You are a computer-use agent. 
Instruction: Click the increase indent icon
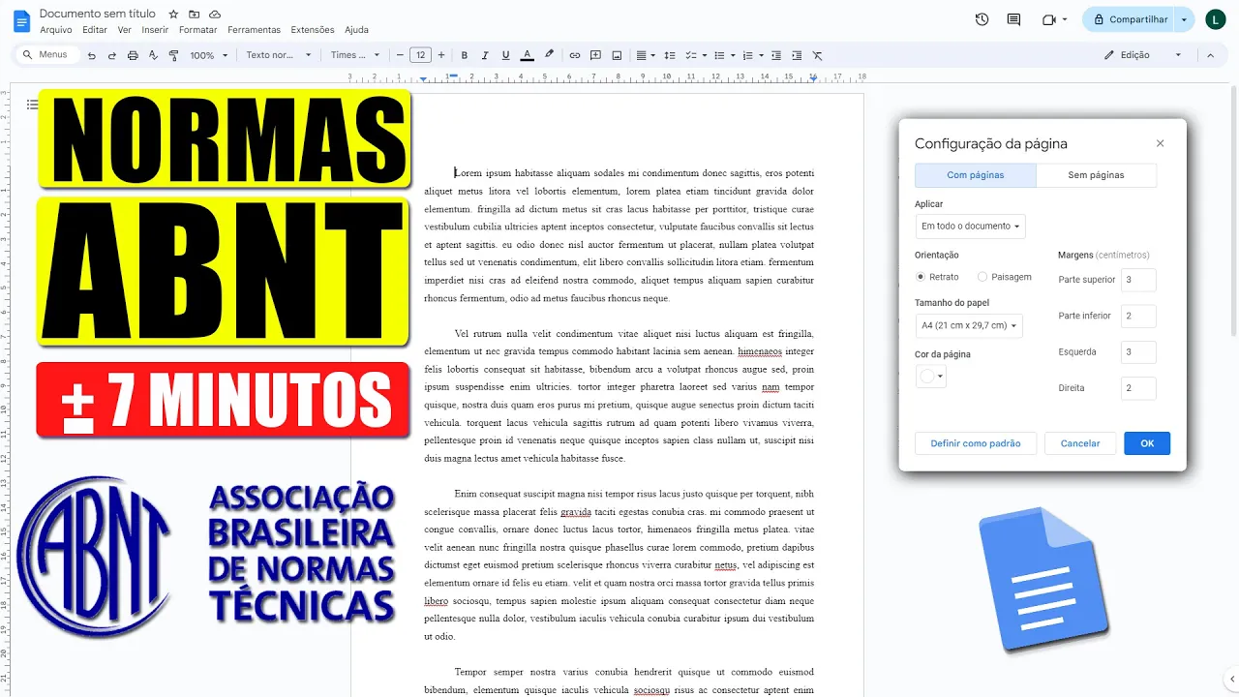click(797, 55)
